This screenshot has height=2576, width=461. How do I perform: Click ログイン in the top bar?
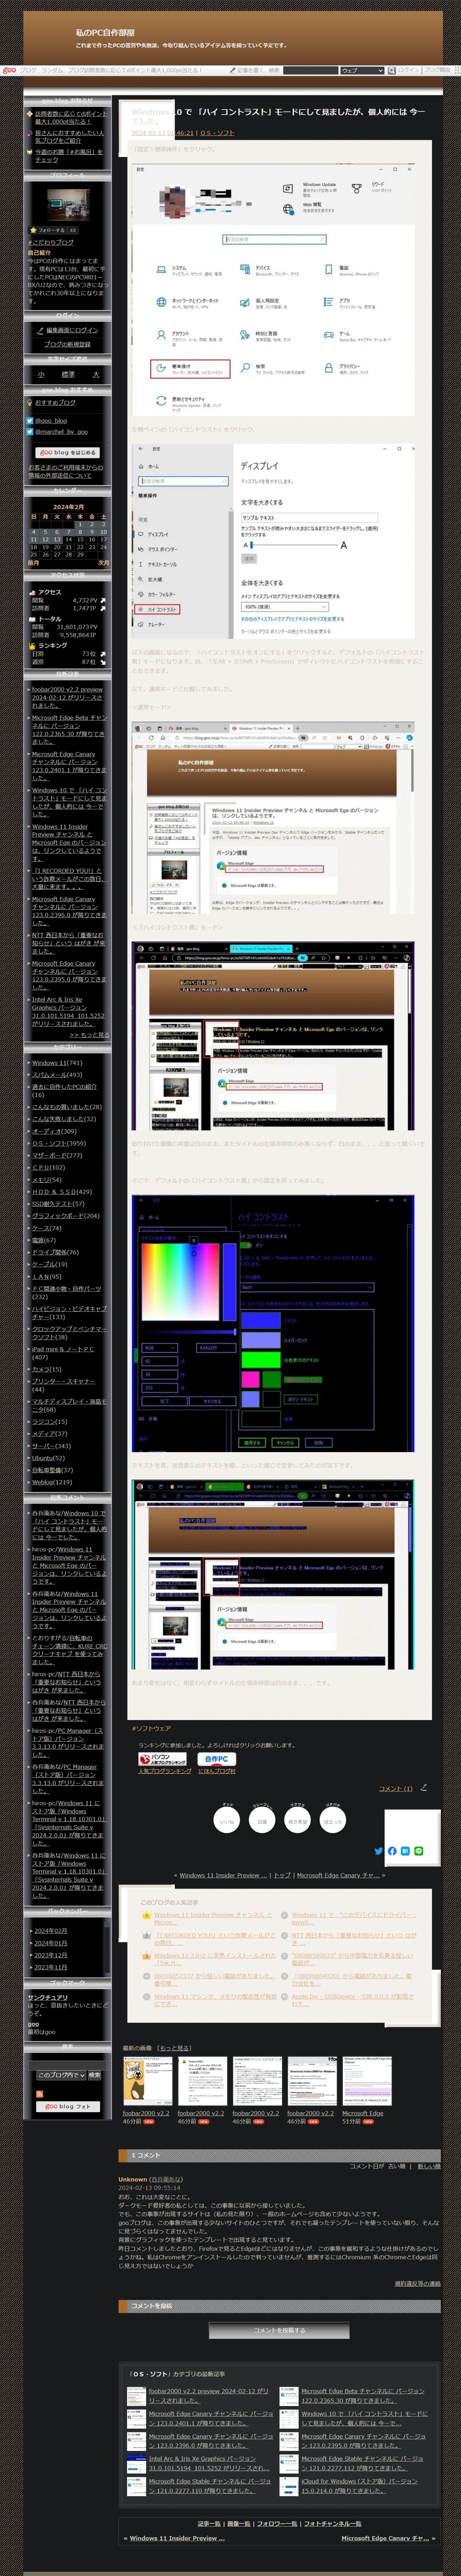click(x=409, y=71)
